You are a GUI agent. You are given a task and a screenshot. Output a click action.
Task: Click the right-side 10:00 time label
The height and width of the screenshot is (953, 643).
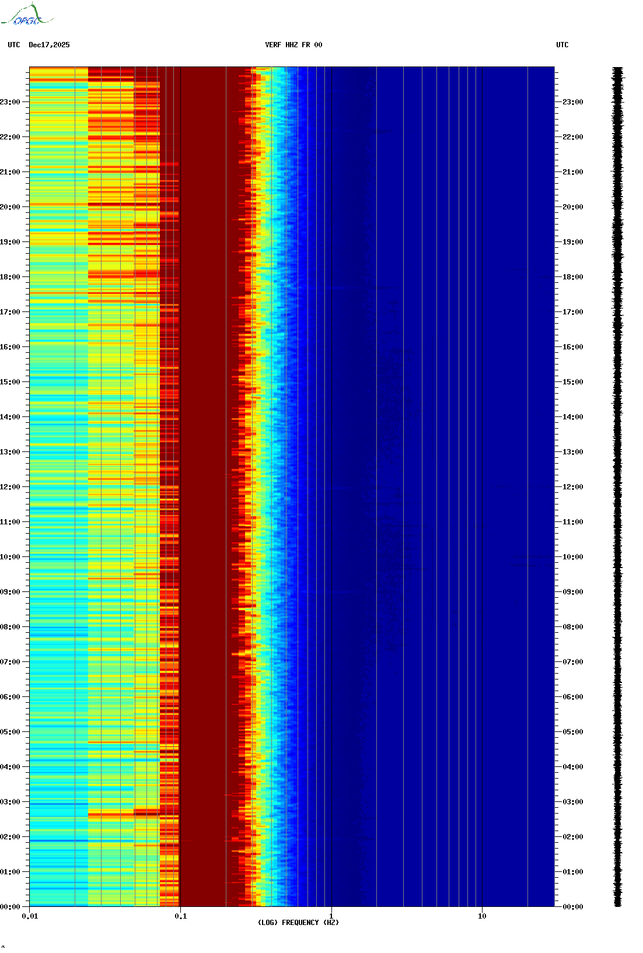tap(573, 557)
